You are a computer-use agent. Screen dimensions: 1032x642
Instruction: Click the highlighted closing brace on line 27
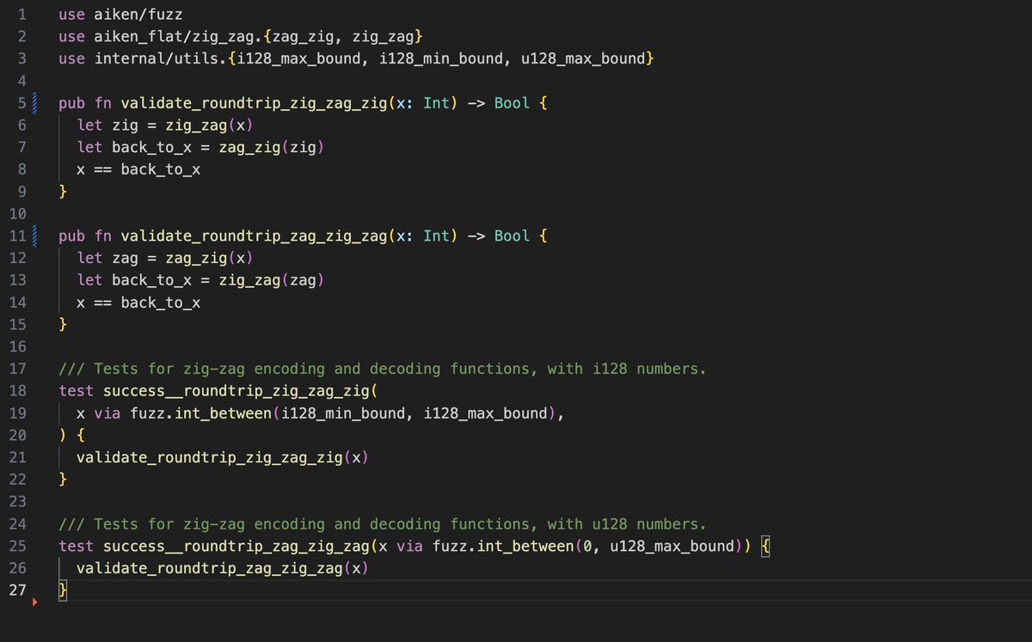(x=63, y=590)
